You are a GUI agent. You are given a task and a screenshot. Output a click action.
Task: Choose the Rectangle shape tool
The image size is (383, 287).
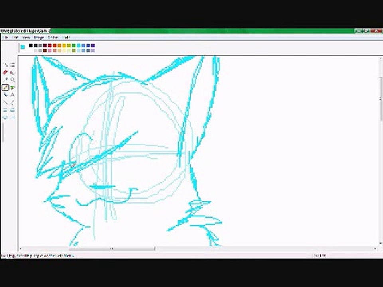coord(5,110)
